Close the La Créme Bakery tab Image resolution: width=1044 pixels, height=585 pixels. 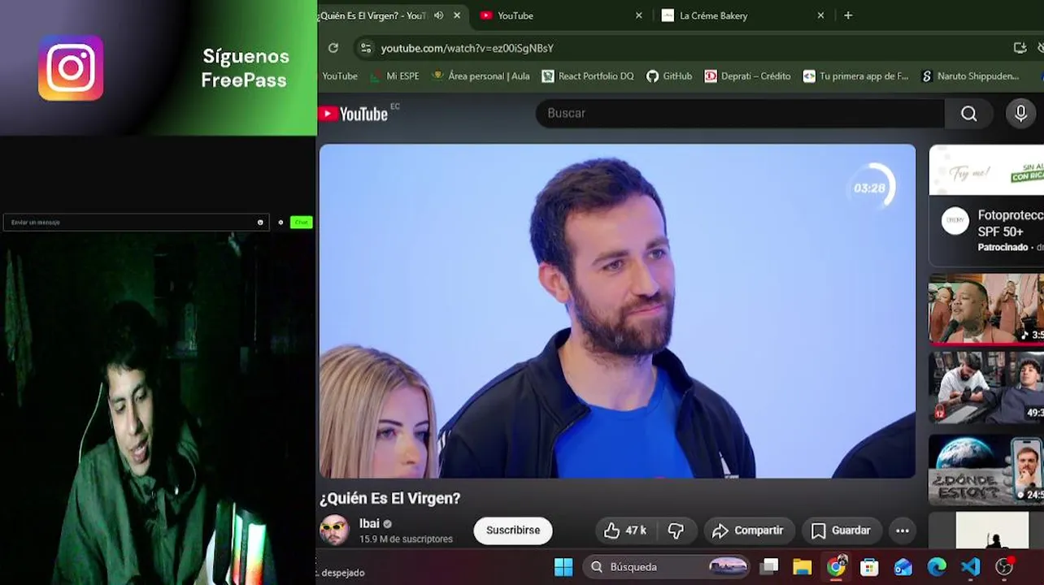click(820, 15)
